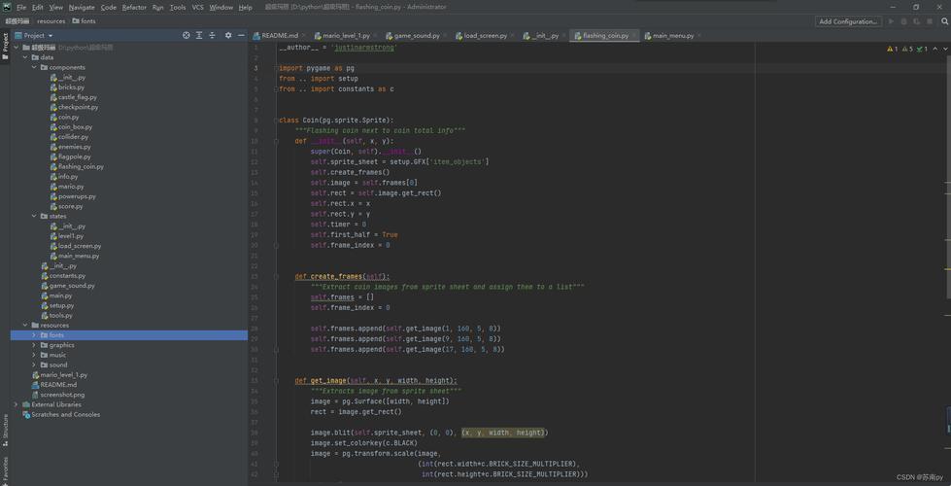
Task: Close the game_sound.py editor tab
Action: 445,36
